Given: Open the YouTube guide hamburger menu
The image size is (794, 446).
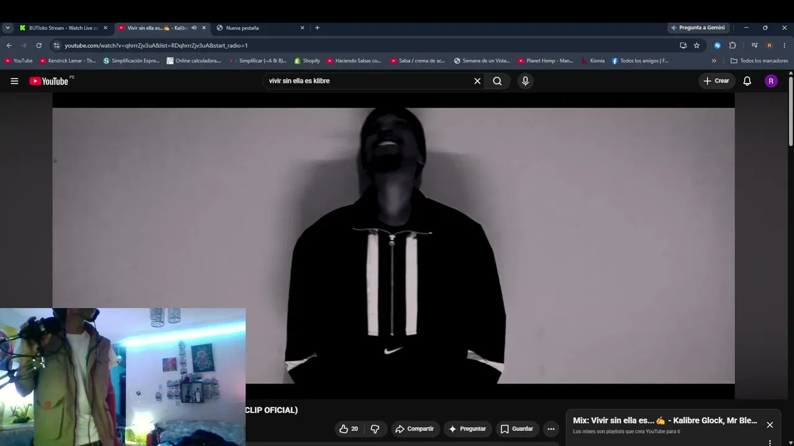Looking at the screenshot, I should [x=14, y=81].
